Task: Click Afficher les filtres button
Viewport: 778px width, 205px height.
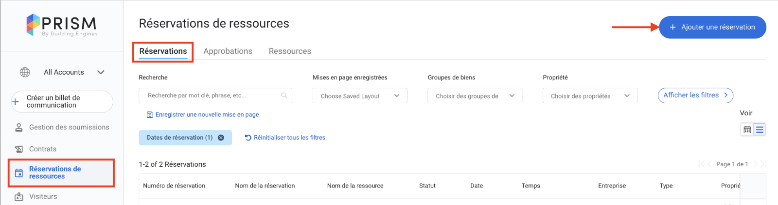Action: tap(695, 95)
